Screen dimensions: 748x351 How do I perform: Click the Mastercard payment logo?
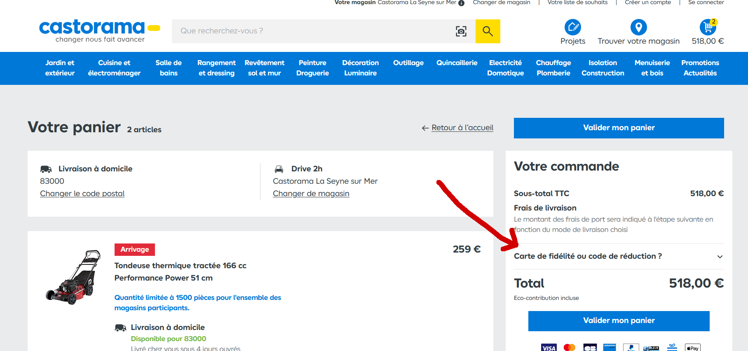click(569, 348)
